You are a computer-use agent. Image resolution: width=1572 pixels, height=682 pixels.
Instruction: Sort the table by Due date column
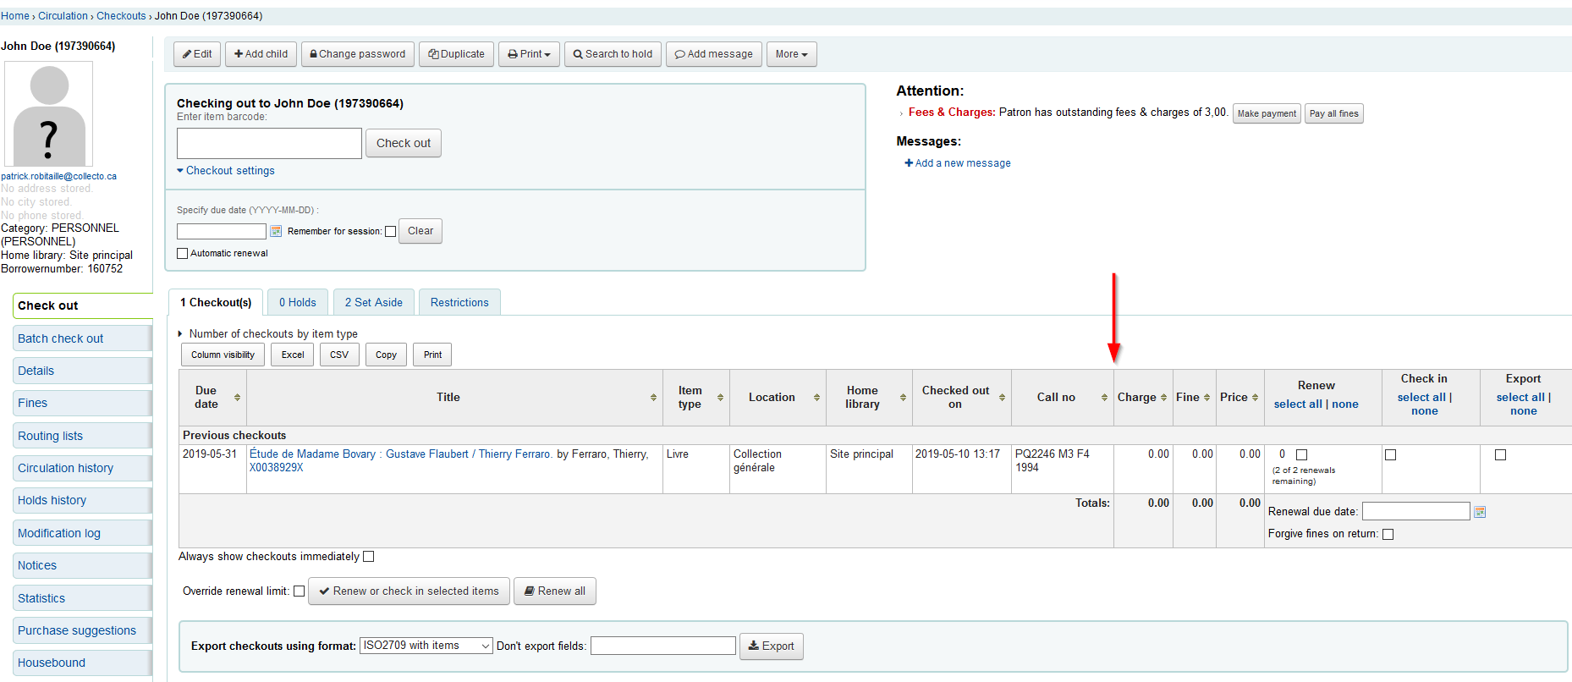pyautogui.click(x=212, y=398)
